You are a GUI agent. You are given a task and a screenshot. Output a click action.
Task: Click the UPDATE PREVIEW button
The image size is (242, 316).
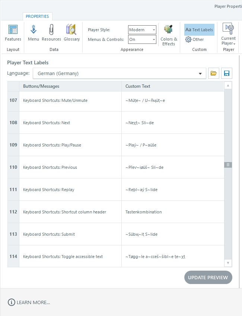[x=208, y=277]
